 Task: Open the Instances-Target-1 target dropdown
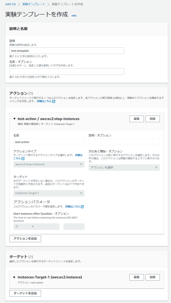point(49,193)
